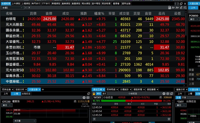Image resolution: width=200 pixels, height=123 pixels.
Task: Open 當日 dropdown under POW00
Action: 194,19
